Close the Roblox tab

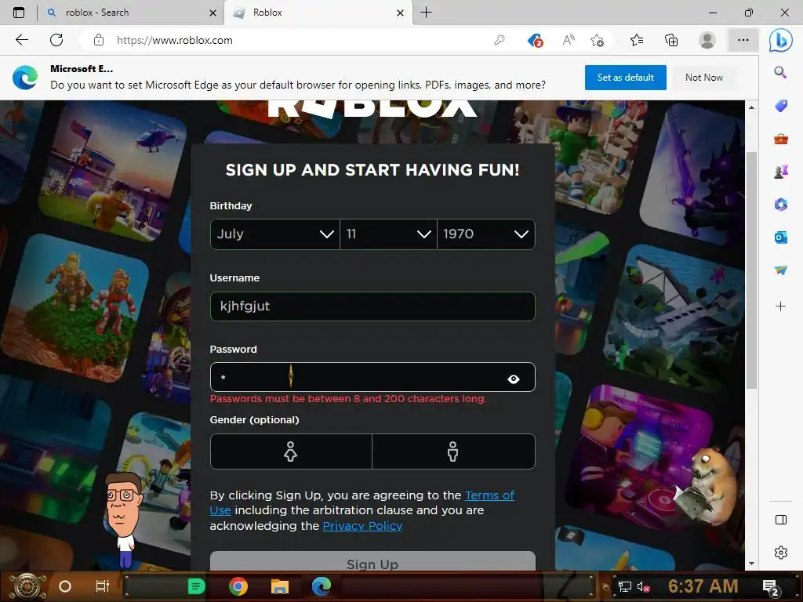401,13
